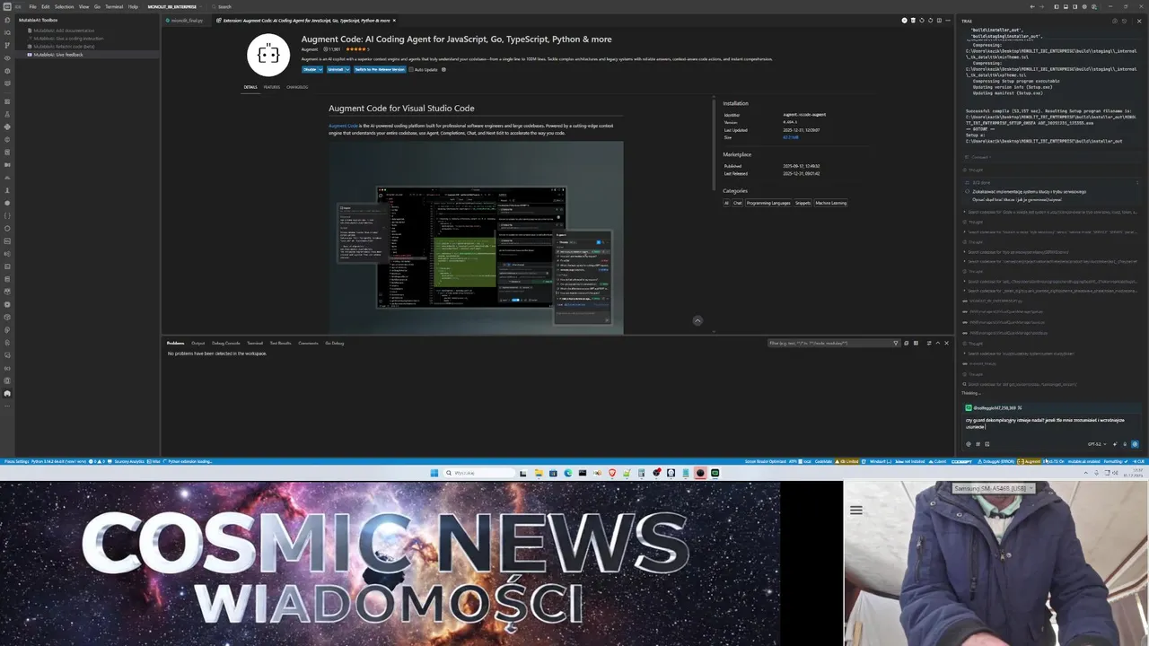The image size is (1149, 646).
Task: Click the trash icon in editor toolbar
Action: [913, 21]
